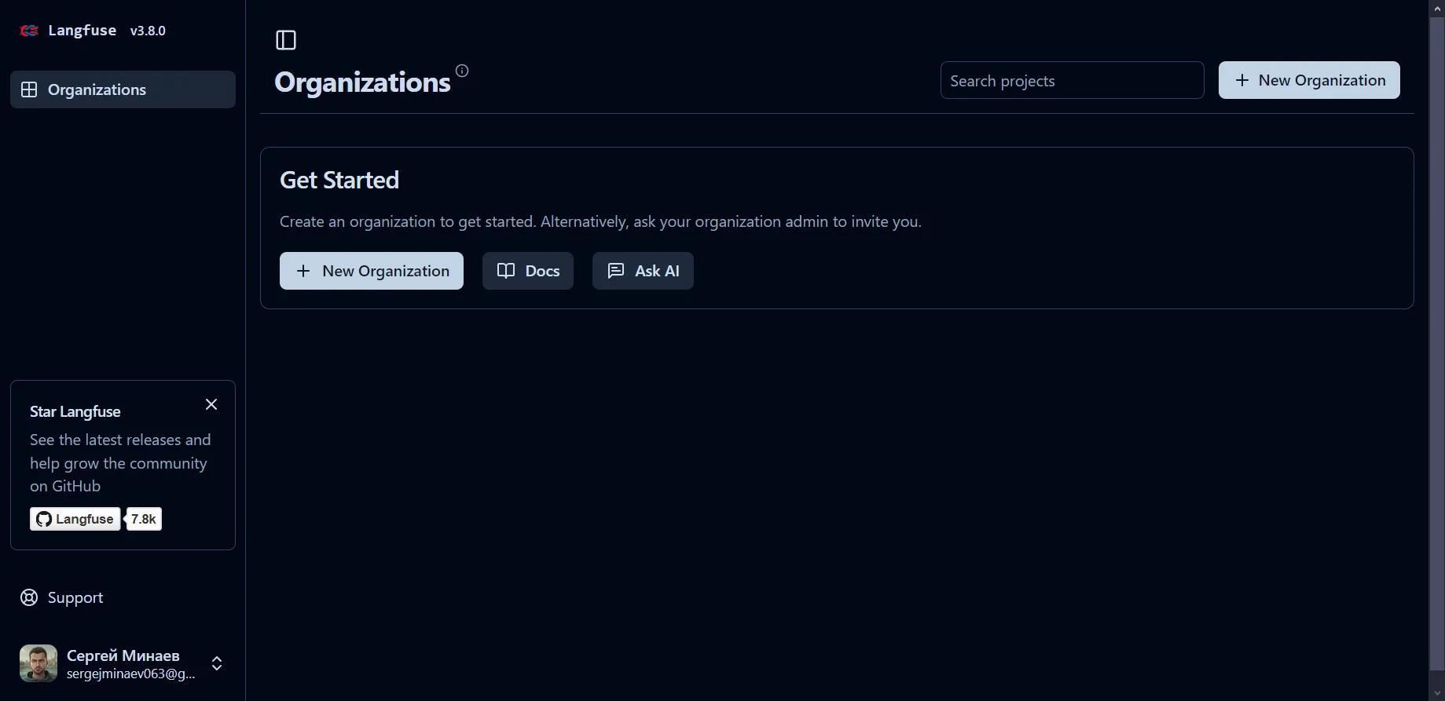
Task: Open the Docs button
Action: [528, 271]
